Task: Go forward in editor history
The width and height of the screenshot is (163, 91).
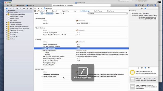Action: (41, 8)
